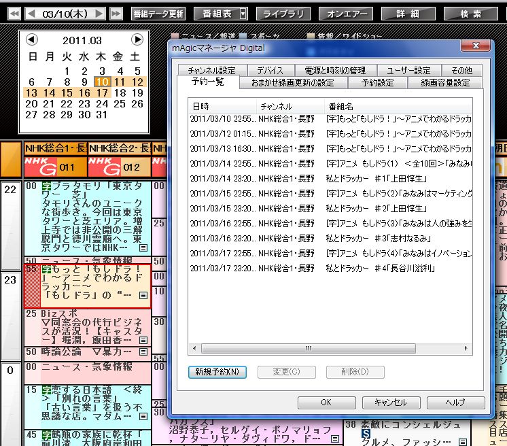
Task: Select reservation 私とドラッカー #1「上田惇生」
Action: click(330, 178)
